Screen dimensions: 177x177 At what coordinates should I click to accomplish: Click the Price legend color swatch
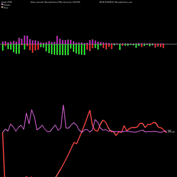(x=2, y=7)
